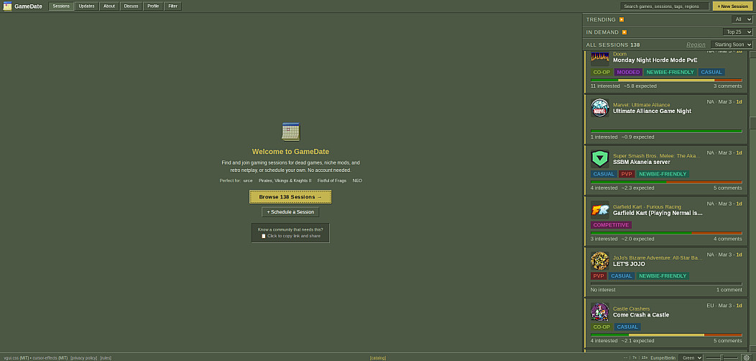Open the Discuss tab
756x361 pixels.
[131, 6]
